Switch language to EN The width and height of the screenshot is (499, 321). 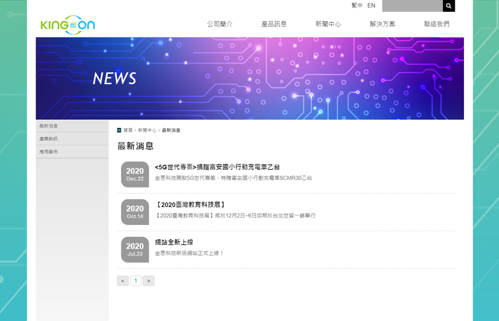tap(371, 6)
